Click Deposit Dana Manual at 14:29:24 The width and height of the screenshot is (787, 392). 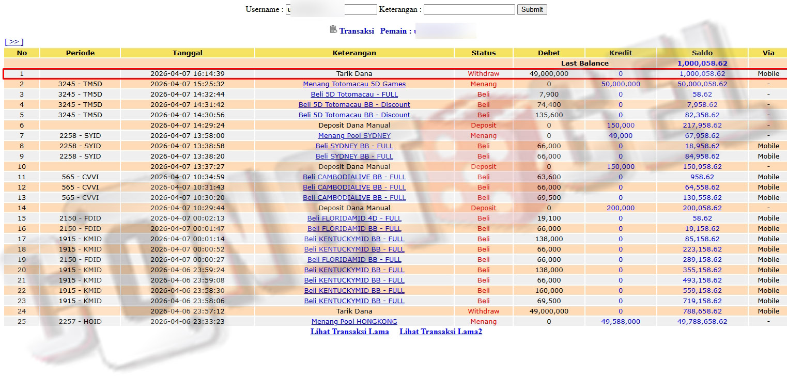click(354, 126)
